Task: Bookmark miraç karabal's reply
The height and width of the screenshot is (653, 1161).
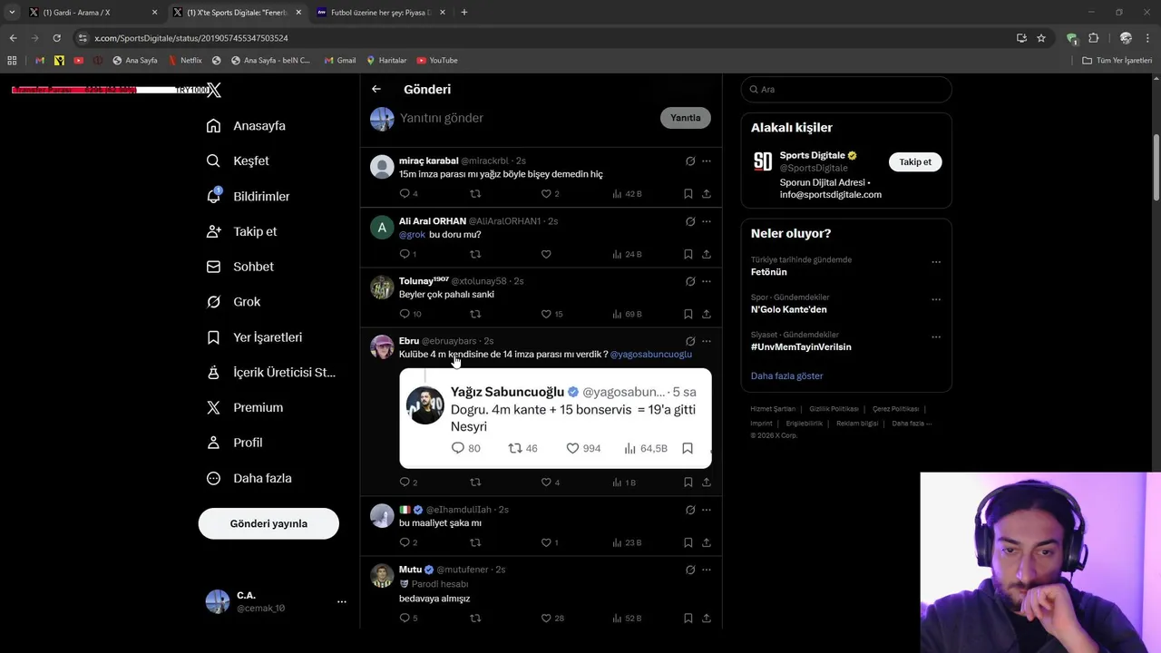Action: click(x=688, y=193)
